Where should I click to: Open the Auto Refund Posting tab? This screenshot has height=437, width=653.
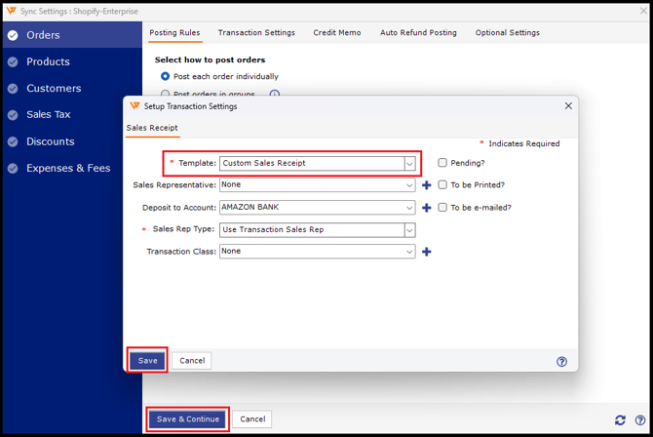tap(418, 32)
